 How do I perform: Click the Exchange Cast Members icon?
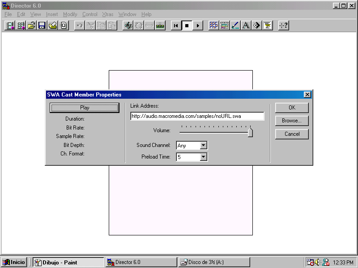point(139,25)
